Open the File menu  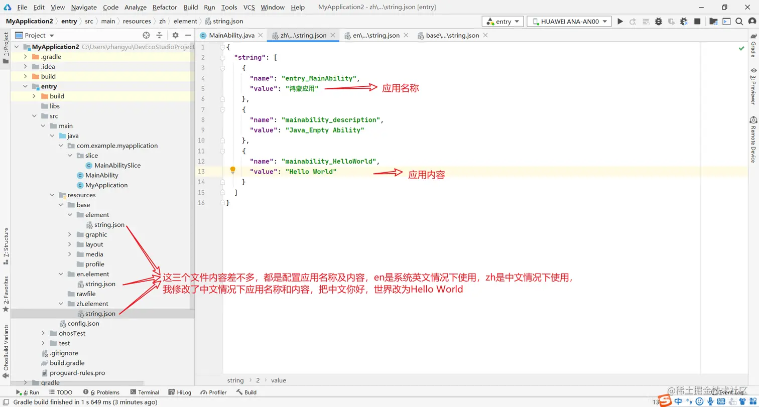tap(22, 7)
